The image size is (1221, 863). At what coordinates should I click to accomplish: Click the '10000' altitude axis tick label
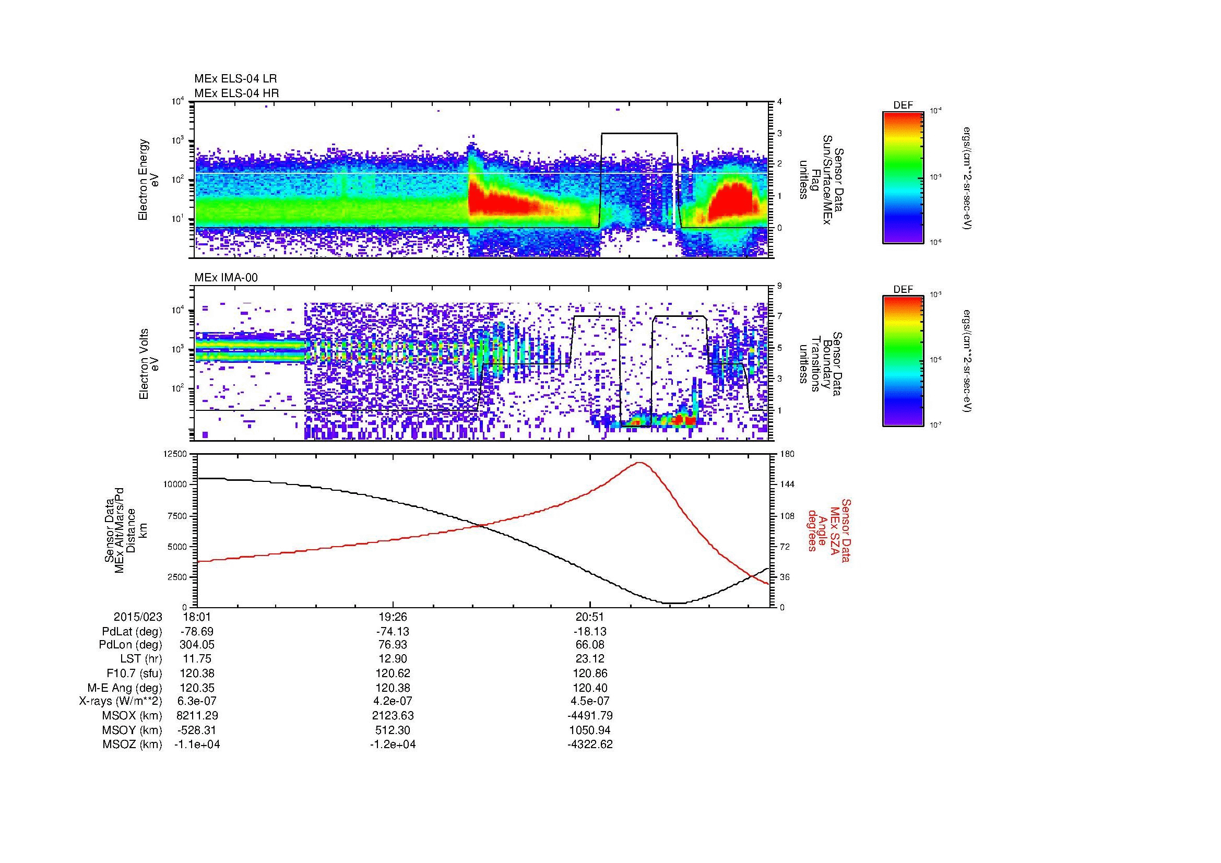tap(175, 484)
